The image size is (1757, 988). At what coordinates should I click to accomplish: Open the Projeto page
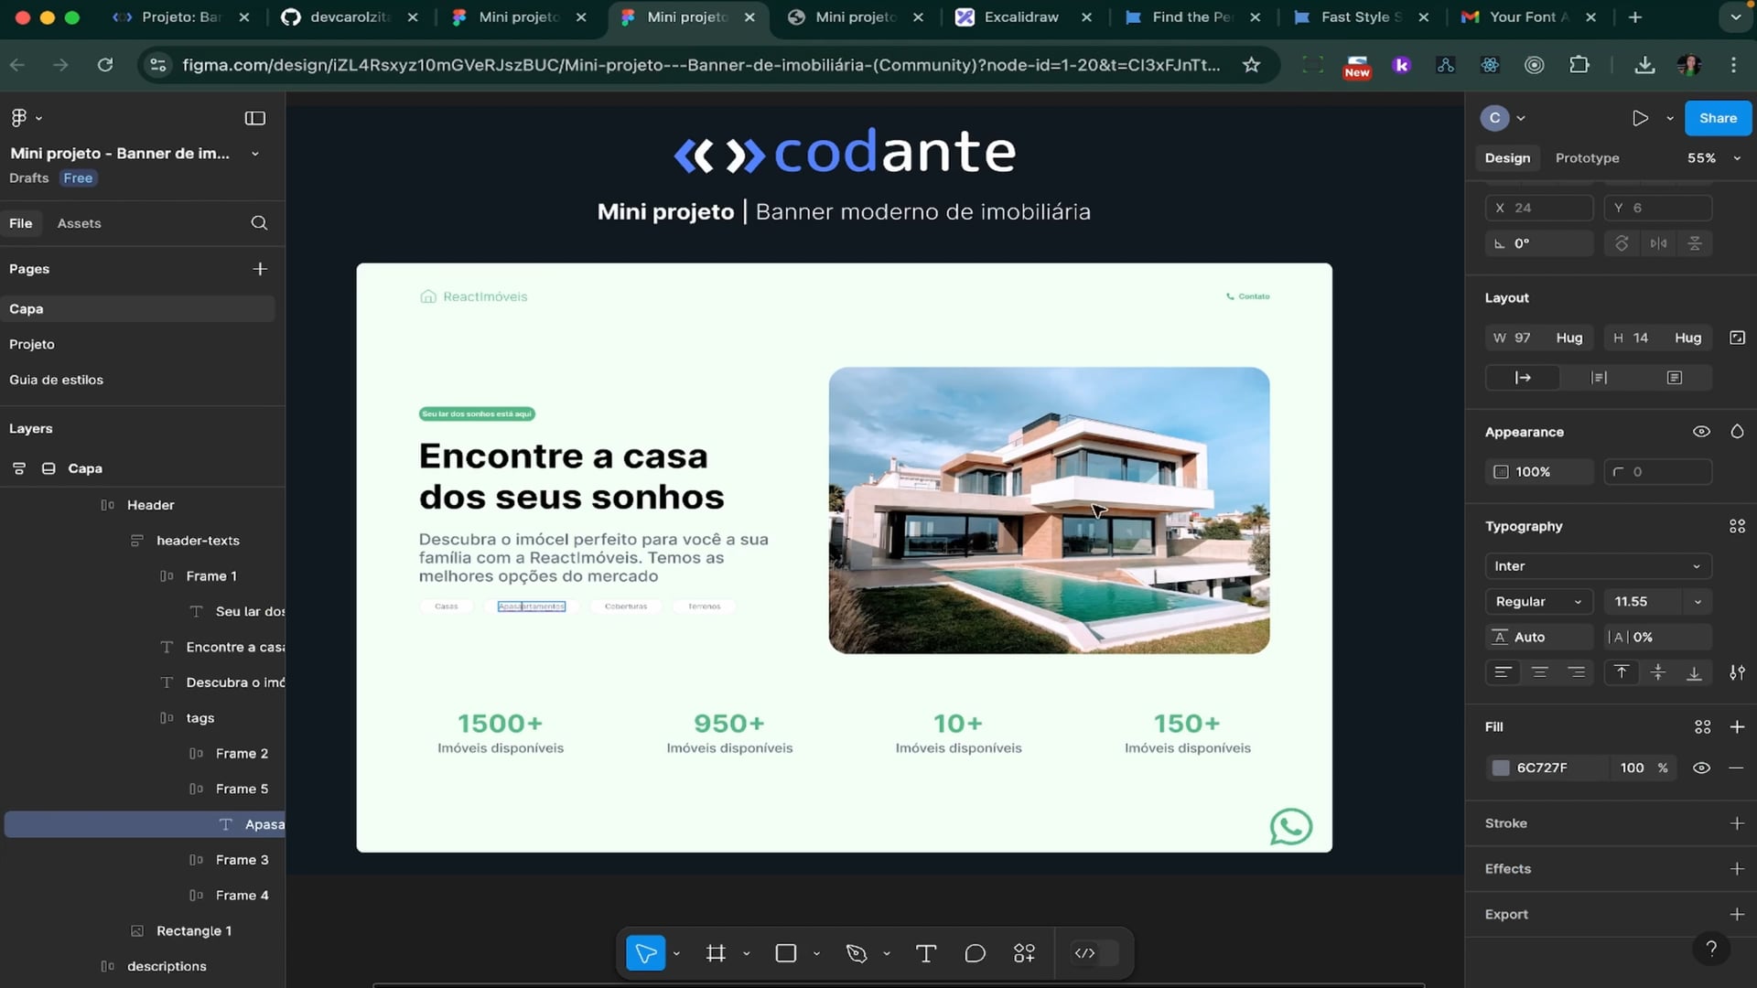(32, 344)
